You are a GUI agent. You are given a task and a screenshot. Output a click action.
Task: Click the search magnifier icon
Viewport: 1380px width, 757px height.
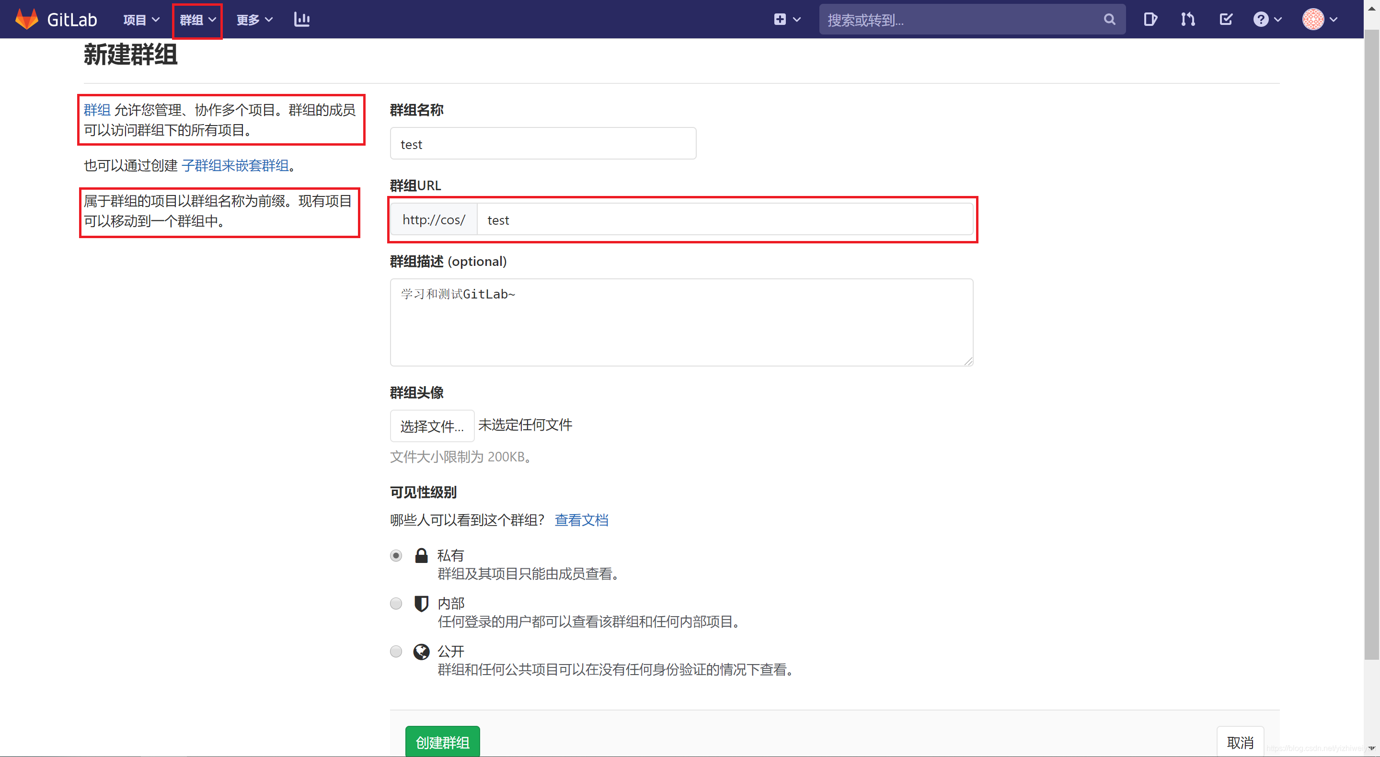pos(1109,19)
